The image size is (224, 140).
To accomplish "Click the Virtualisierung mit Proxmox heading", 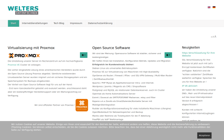I will [31, 48].
